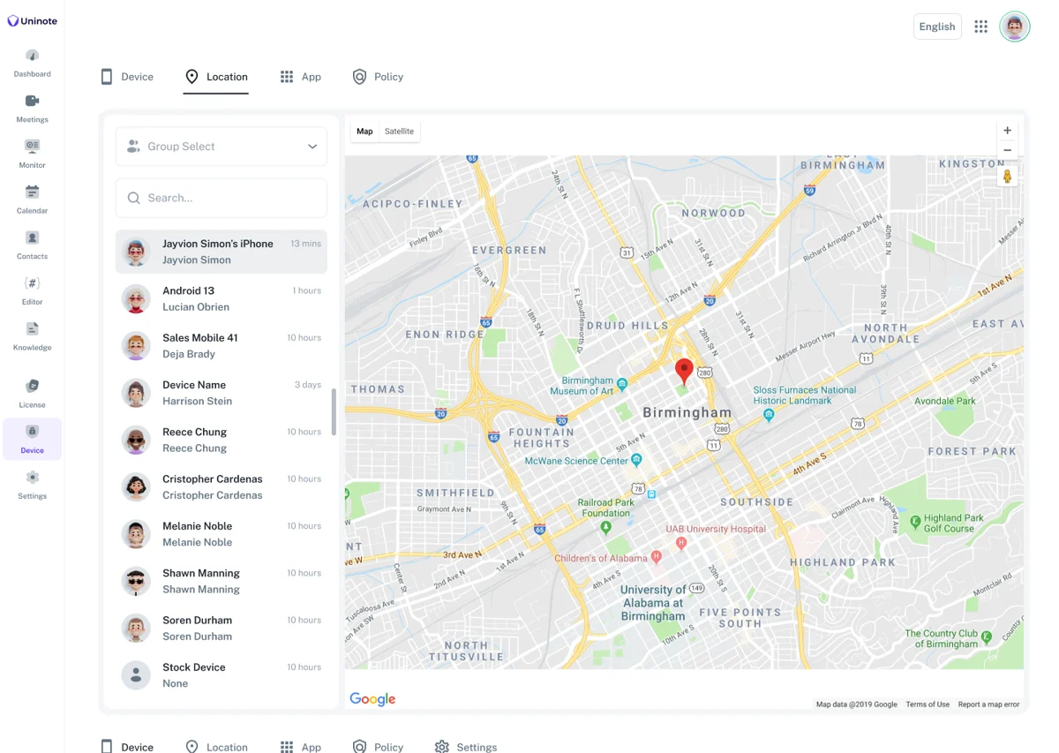Select the Soren Durham device
The height and width of the screenshot is (753, 1059).
tap(222, 629)
